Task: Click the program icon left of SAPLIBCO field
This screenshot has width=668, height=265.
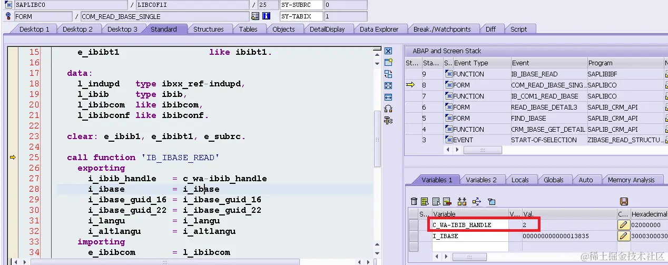Action: coord(8,5)
